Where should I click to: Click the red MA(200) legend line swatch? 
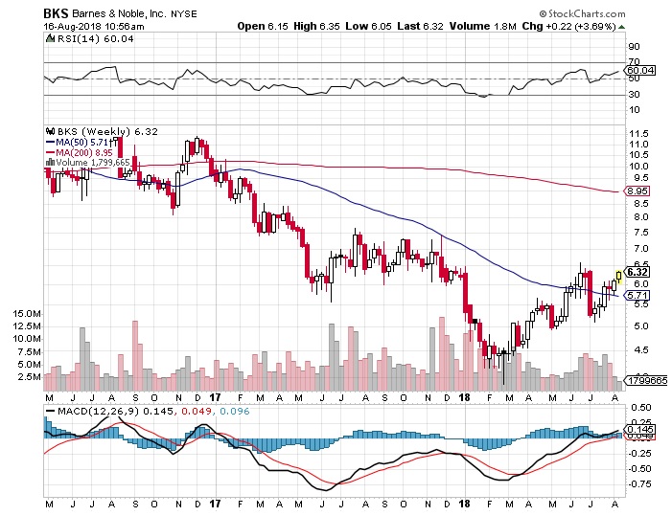click(x=50, y=153)
